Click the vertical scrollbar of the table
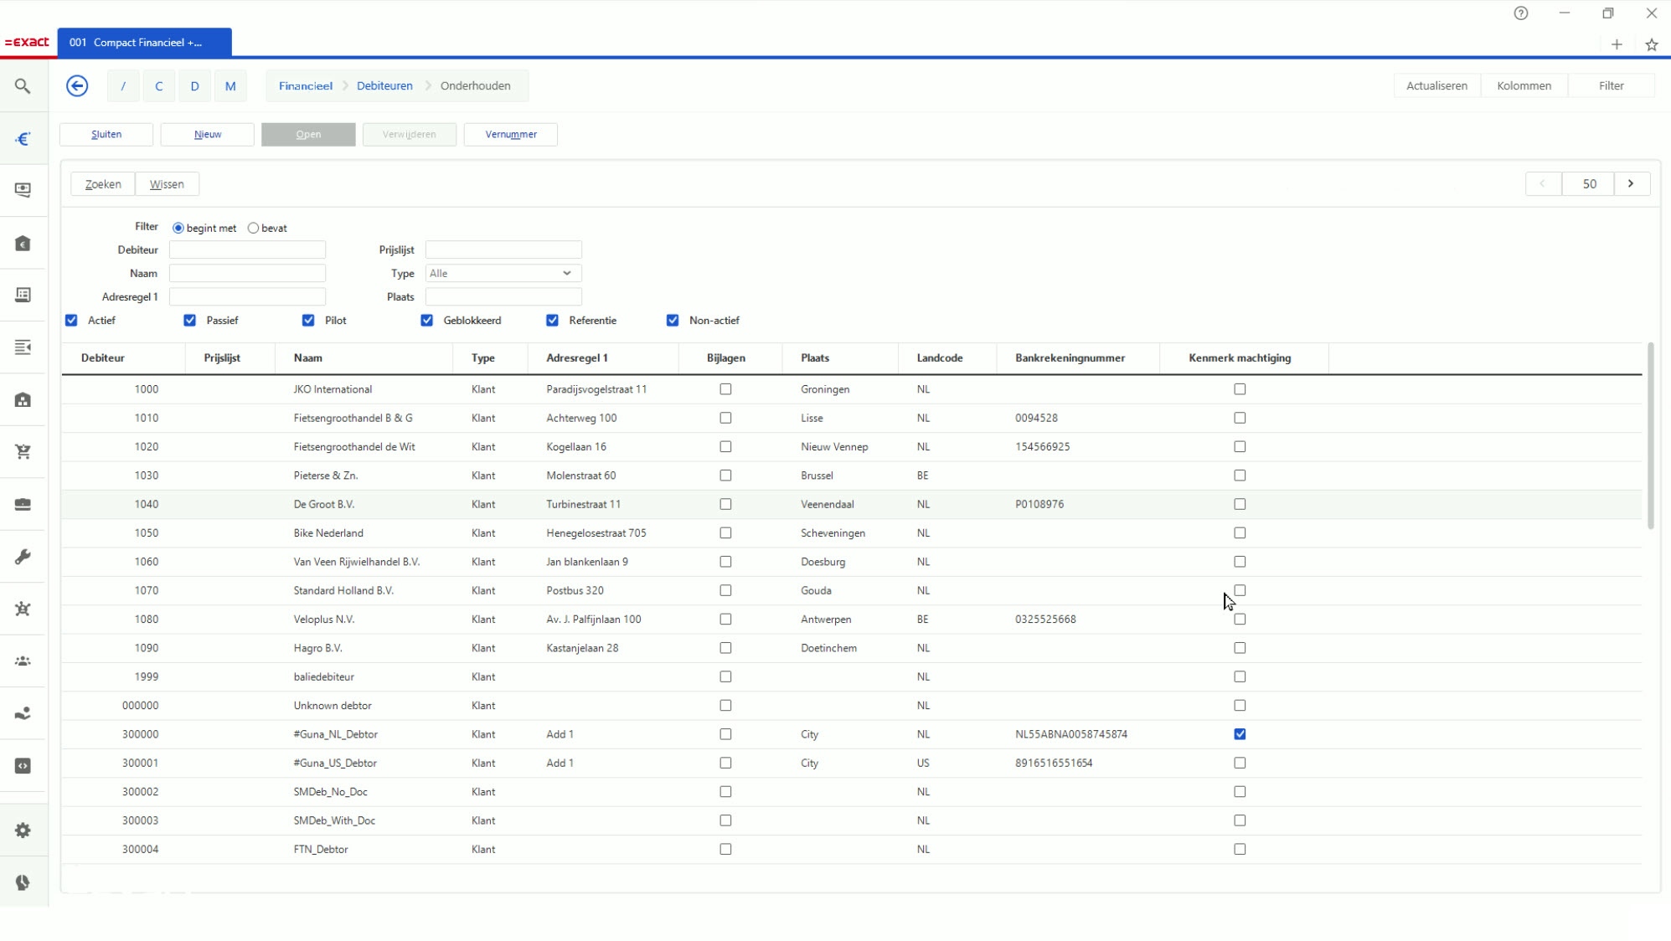Screen dimensions: 1671x941 point(1650,435)
